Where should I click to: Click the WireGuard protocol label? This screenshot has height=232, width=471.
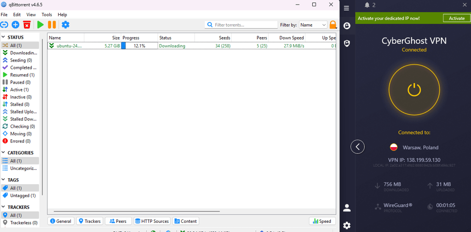click(x=398, y=205)
